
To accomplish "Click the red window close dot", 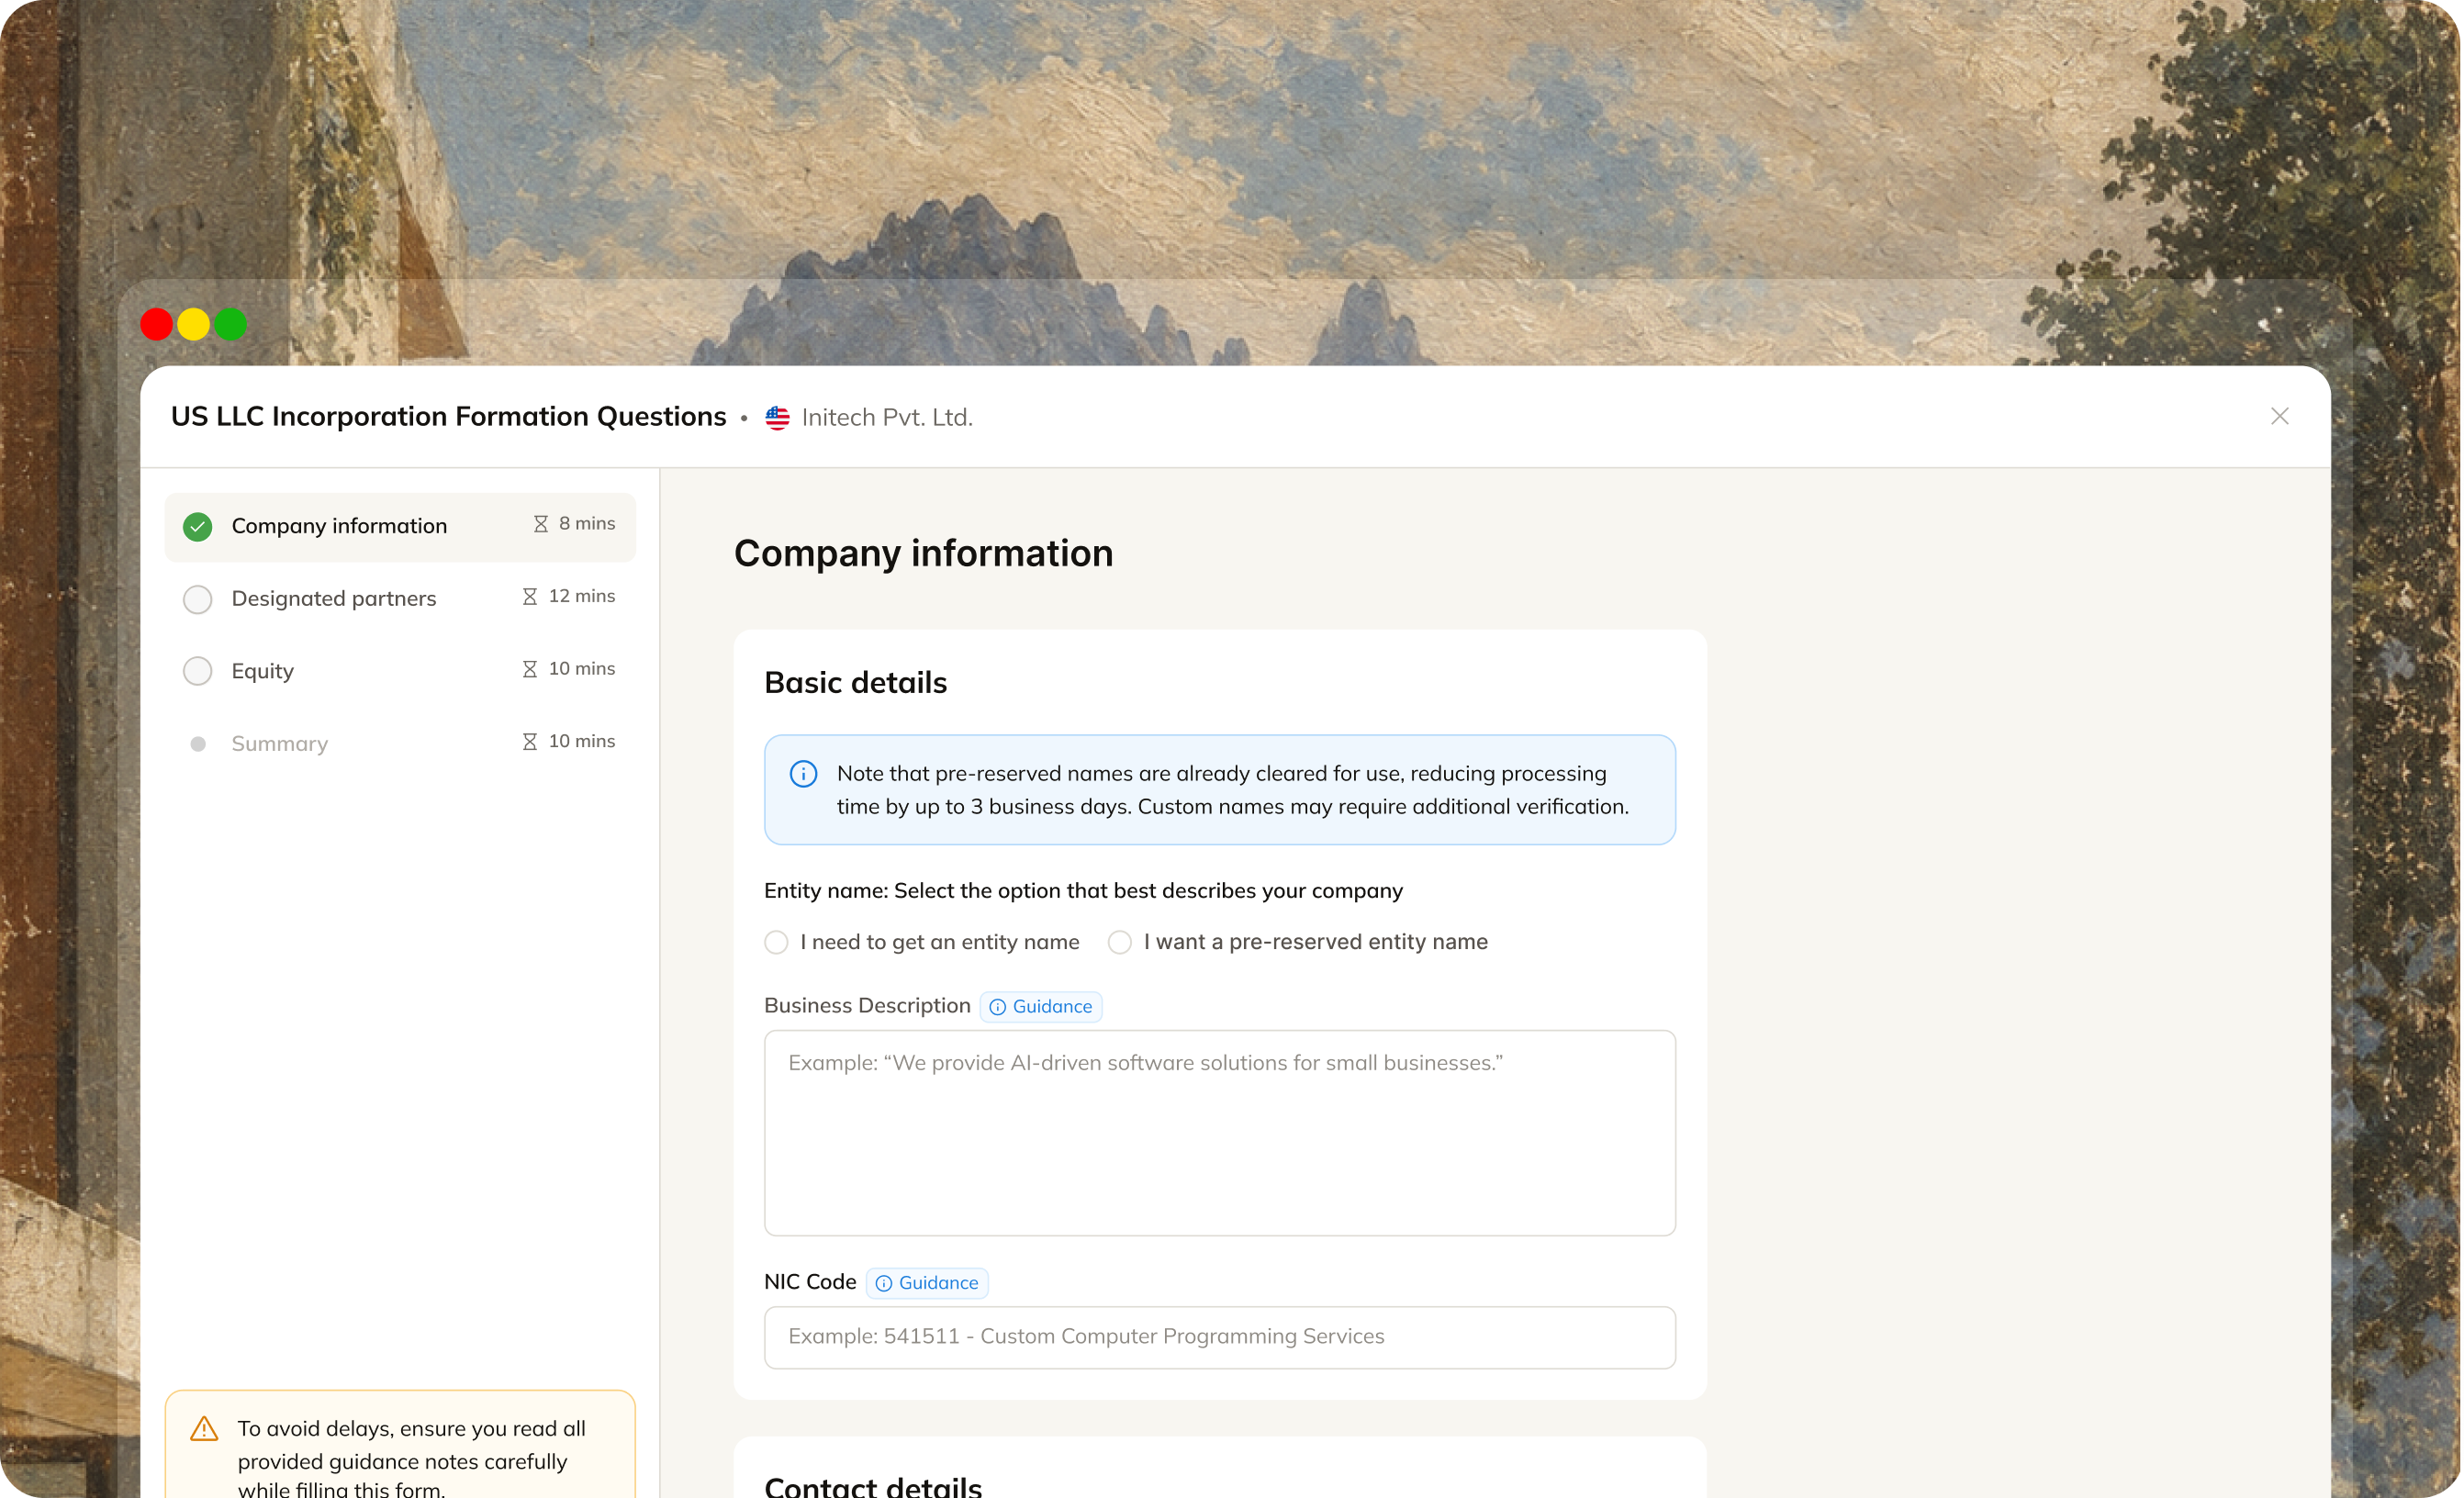I will point(156,324).
